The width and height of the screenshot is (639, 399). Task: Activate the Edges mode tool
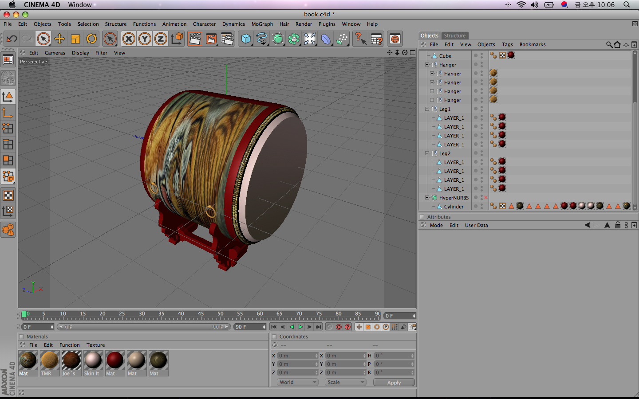[8, 145]
